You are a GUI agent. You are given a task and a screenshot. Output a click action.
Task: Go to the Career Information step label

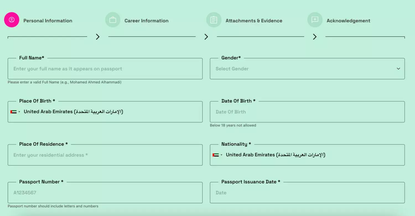146,21
